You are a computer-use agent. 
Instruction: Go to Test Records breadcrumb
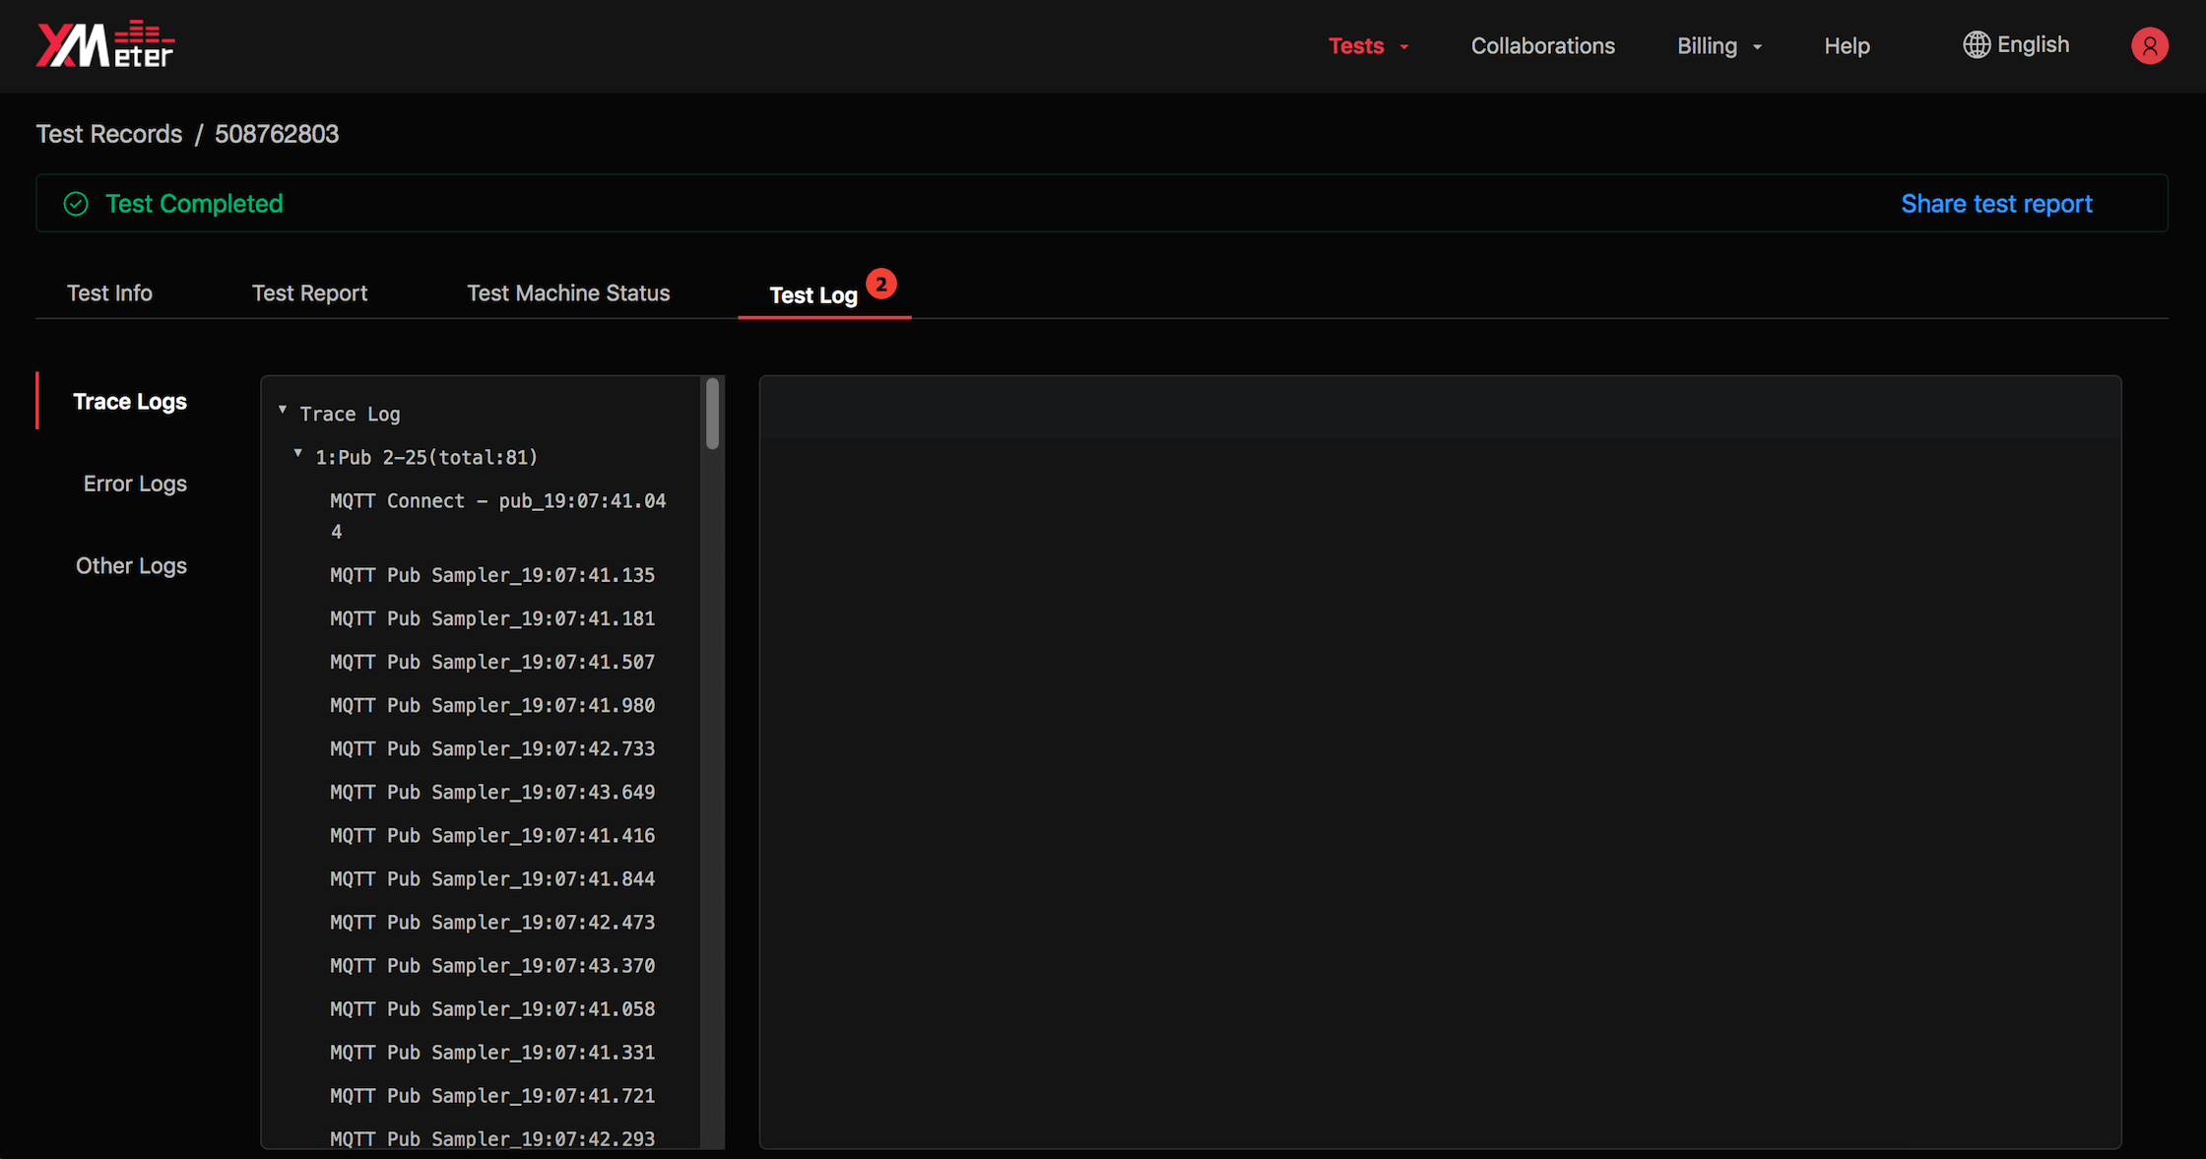(x=109, y=134)
